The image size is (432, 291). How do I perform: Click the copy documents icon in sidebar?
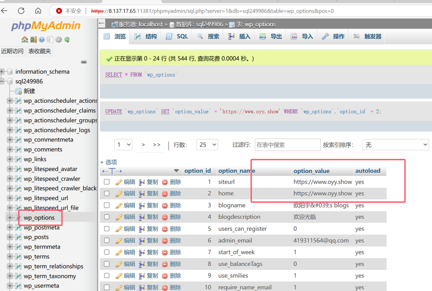(x=50, y=40)
